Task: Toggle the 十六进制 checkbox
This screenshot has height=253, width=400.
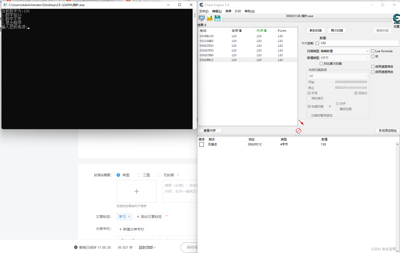Action: pos(317,43)
